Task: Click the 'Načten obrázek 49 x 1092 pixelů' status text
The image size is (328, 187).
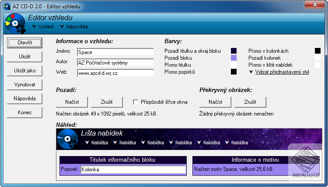Action: pyautogui.click(x=107, y=114)
